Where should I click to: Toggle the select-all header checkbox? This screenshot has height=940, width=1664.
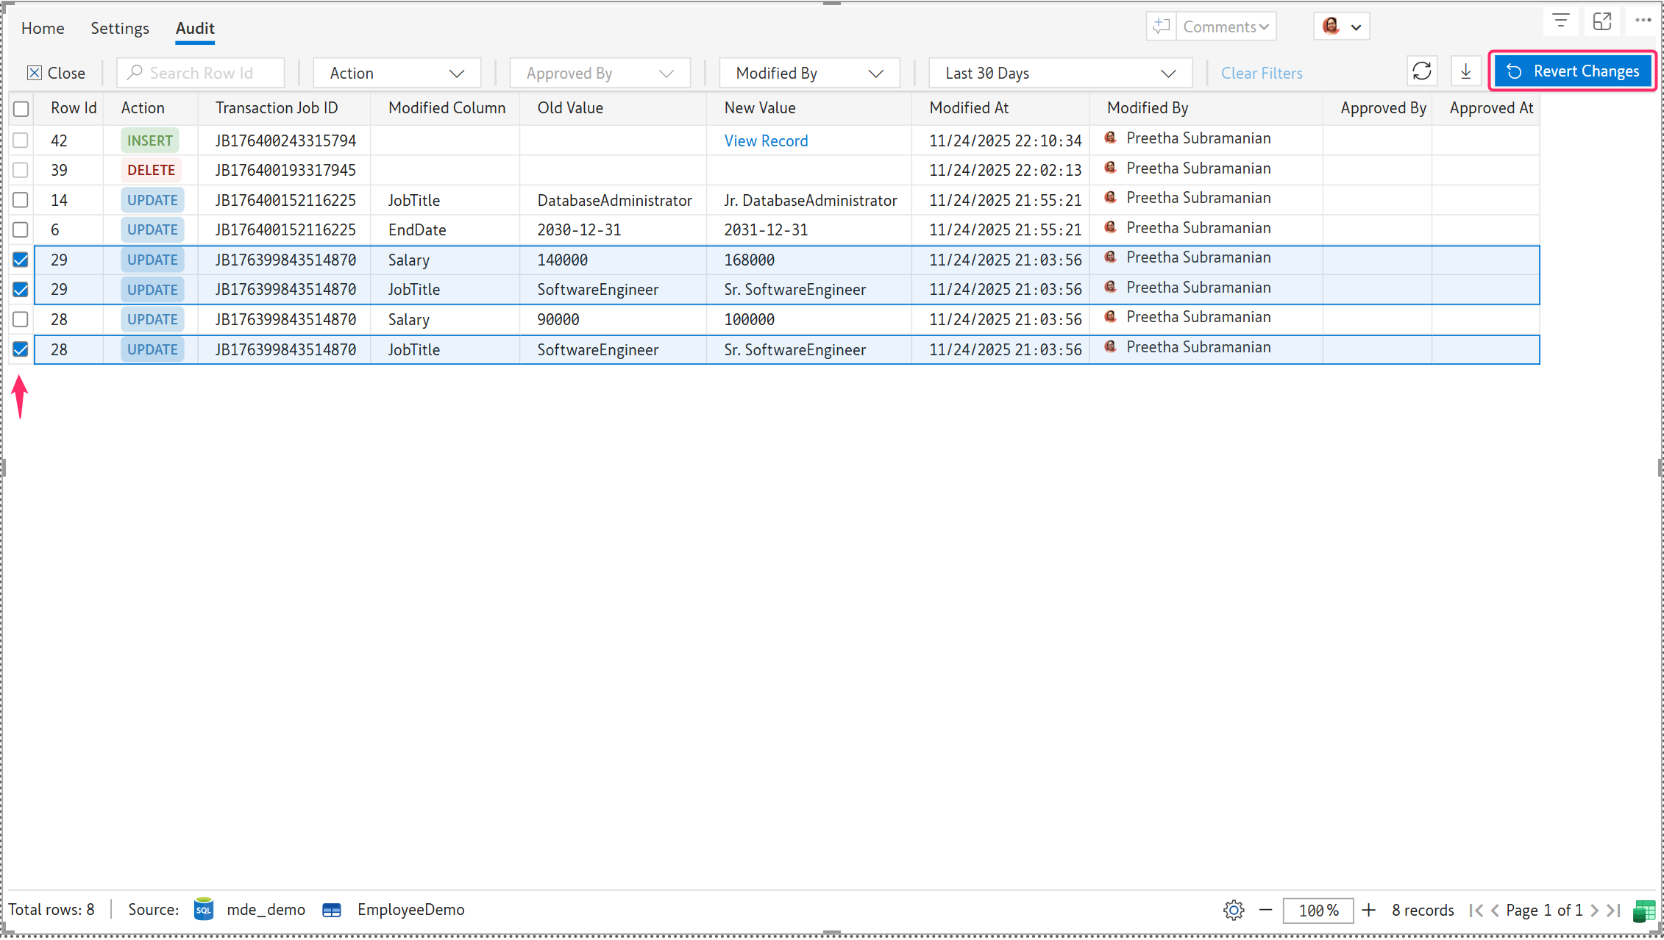21,109
